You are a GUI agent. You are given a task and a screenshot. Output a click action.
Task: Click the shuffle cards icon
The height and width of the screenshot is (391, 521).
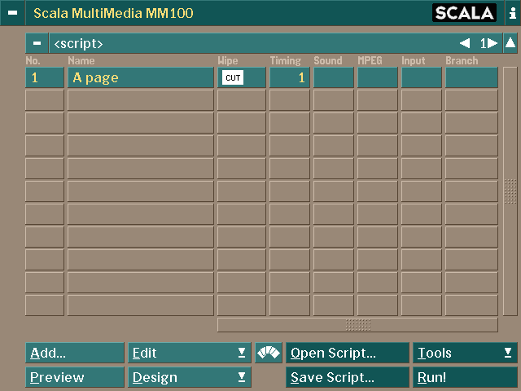click(269, 354)
